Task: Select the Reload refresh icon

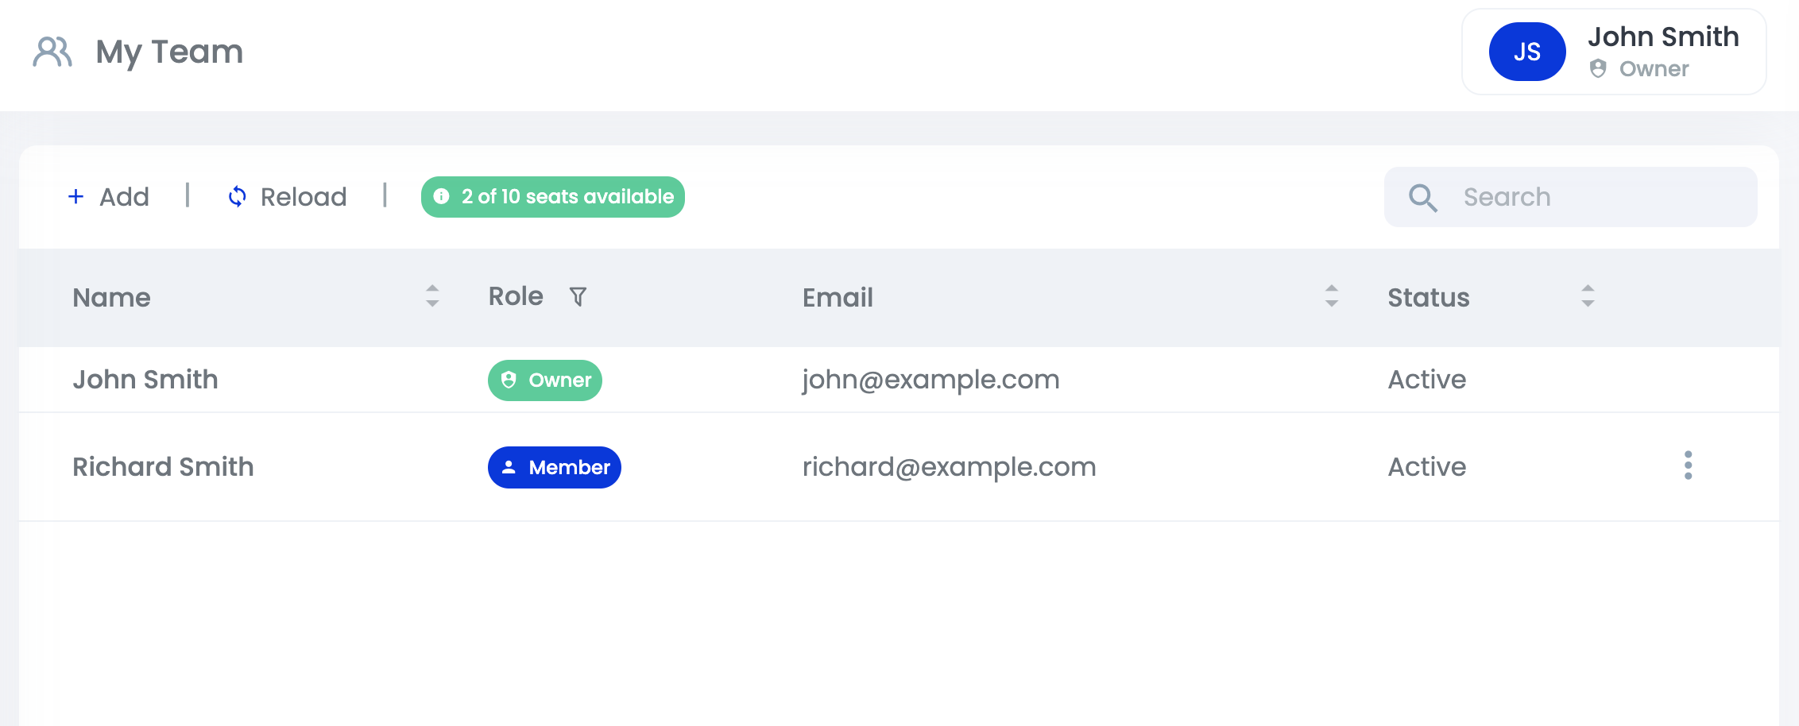Action: tap(237, 196)
